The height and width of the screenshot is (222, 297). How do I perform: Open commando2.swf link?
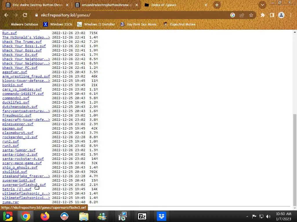tap(16, 98)
